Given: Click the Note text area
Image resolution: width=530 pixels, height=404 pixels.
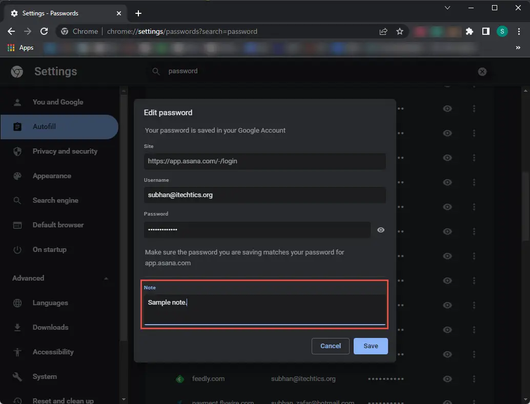Looking at the screenshot, I should point(264,309).
